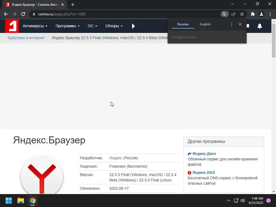The height and width of the screenshot is (207, 276).
Task: Expand the Антивирусы menu
Action: pyautogui.click(x=35, y=26)
